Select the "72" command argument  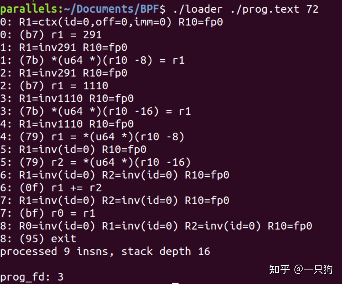[312, 9]
